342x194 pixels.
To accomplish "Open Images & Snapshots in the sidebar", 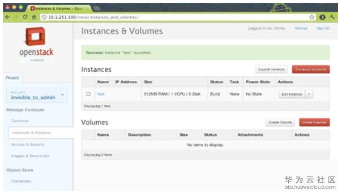I will [x=30, y=156].
